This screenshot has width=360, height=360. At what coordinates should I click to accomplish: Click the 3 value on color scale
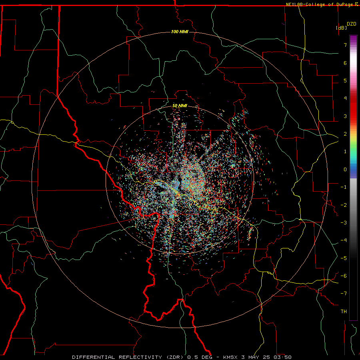[x=345, y=116]
